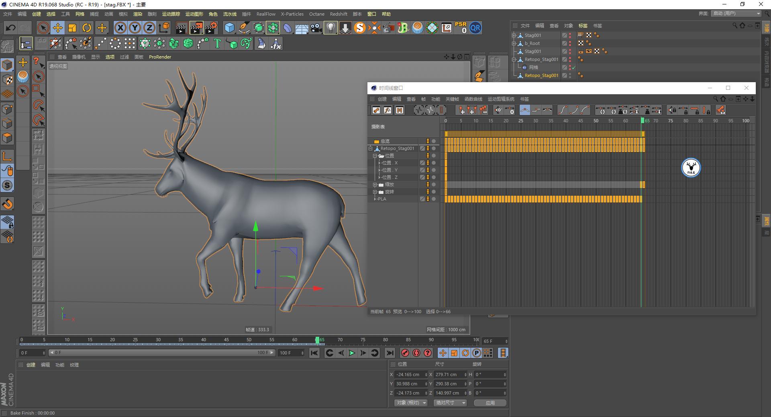771x417 pixels.
Task: Click the 应用 apply button
Action: (490, 403)
